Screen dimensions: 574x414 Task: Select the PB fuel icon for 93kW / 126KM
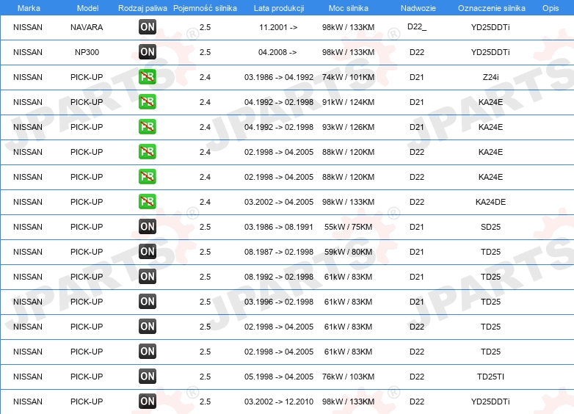(148, 127)
